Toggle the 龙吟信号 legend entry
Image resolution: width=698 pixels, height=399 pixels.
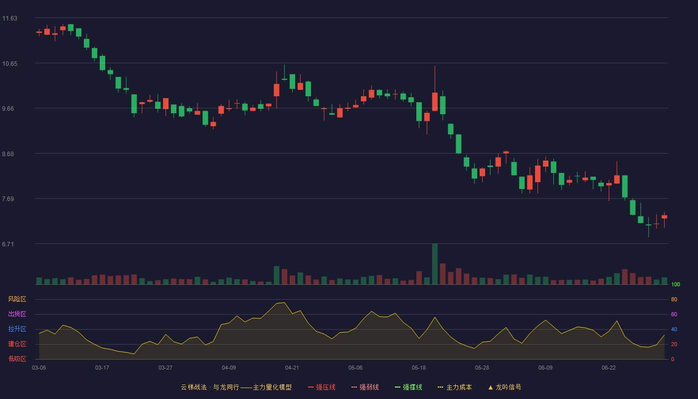(x=505, y=387)
